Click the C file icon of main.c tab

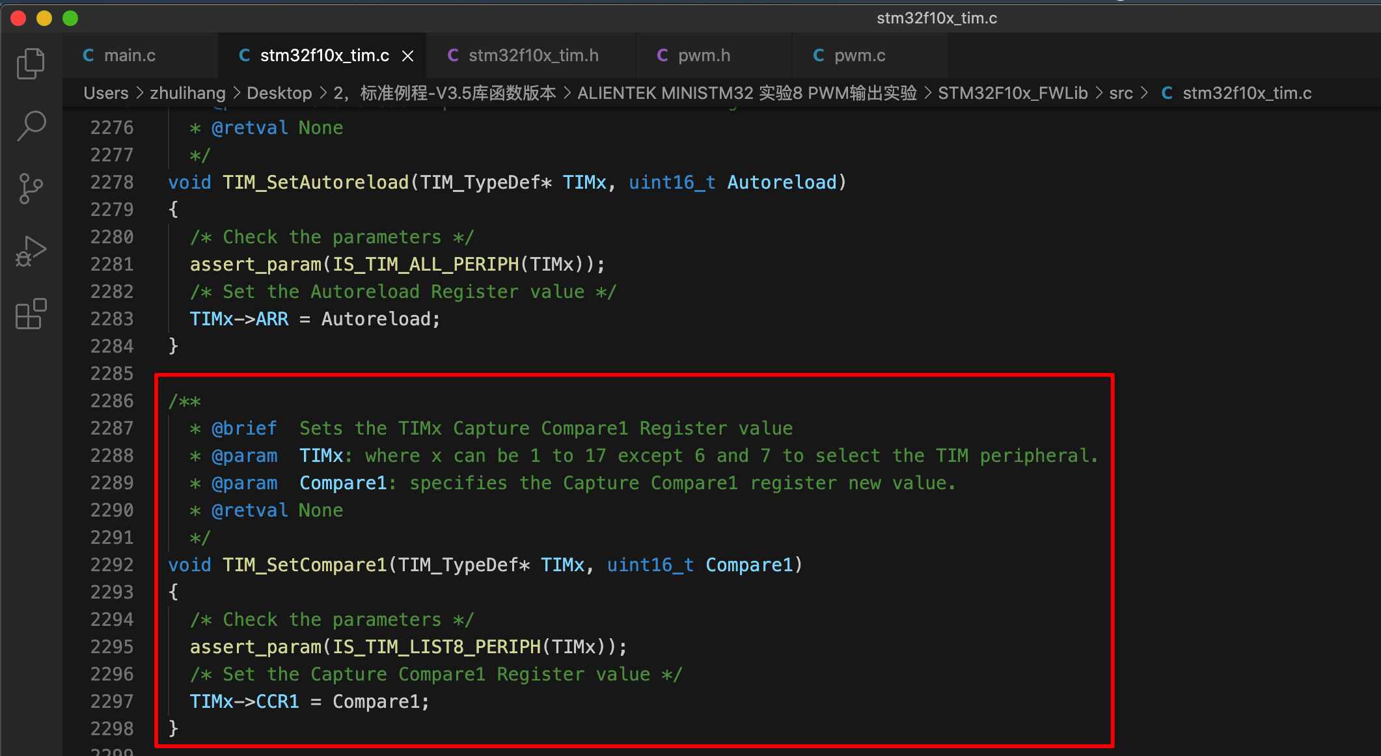tap(89, 55)
